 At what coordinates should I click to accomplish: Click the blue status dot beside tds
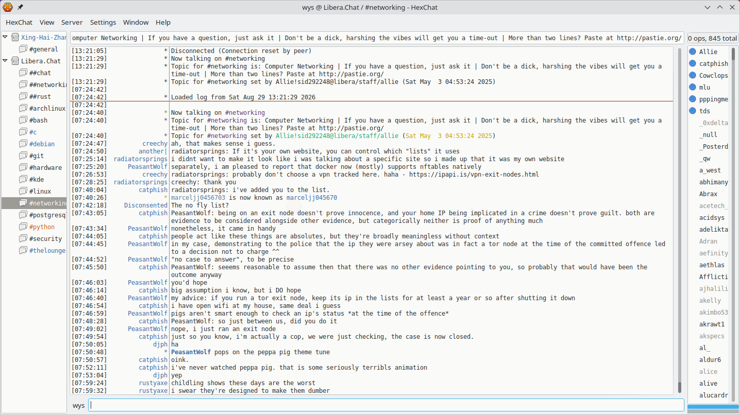[x=693, y=111]
